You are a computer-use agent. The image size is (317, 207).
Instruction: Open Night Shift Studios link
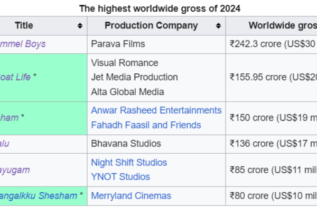click(x=129, y=162)
